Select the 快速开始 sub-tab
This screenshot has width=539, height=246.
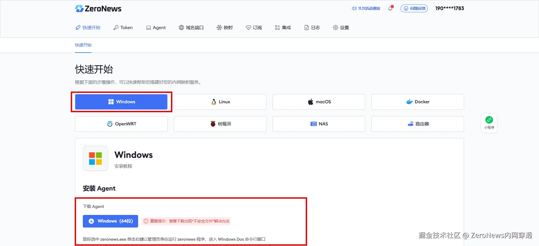tap(83, 45)
